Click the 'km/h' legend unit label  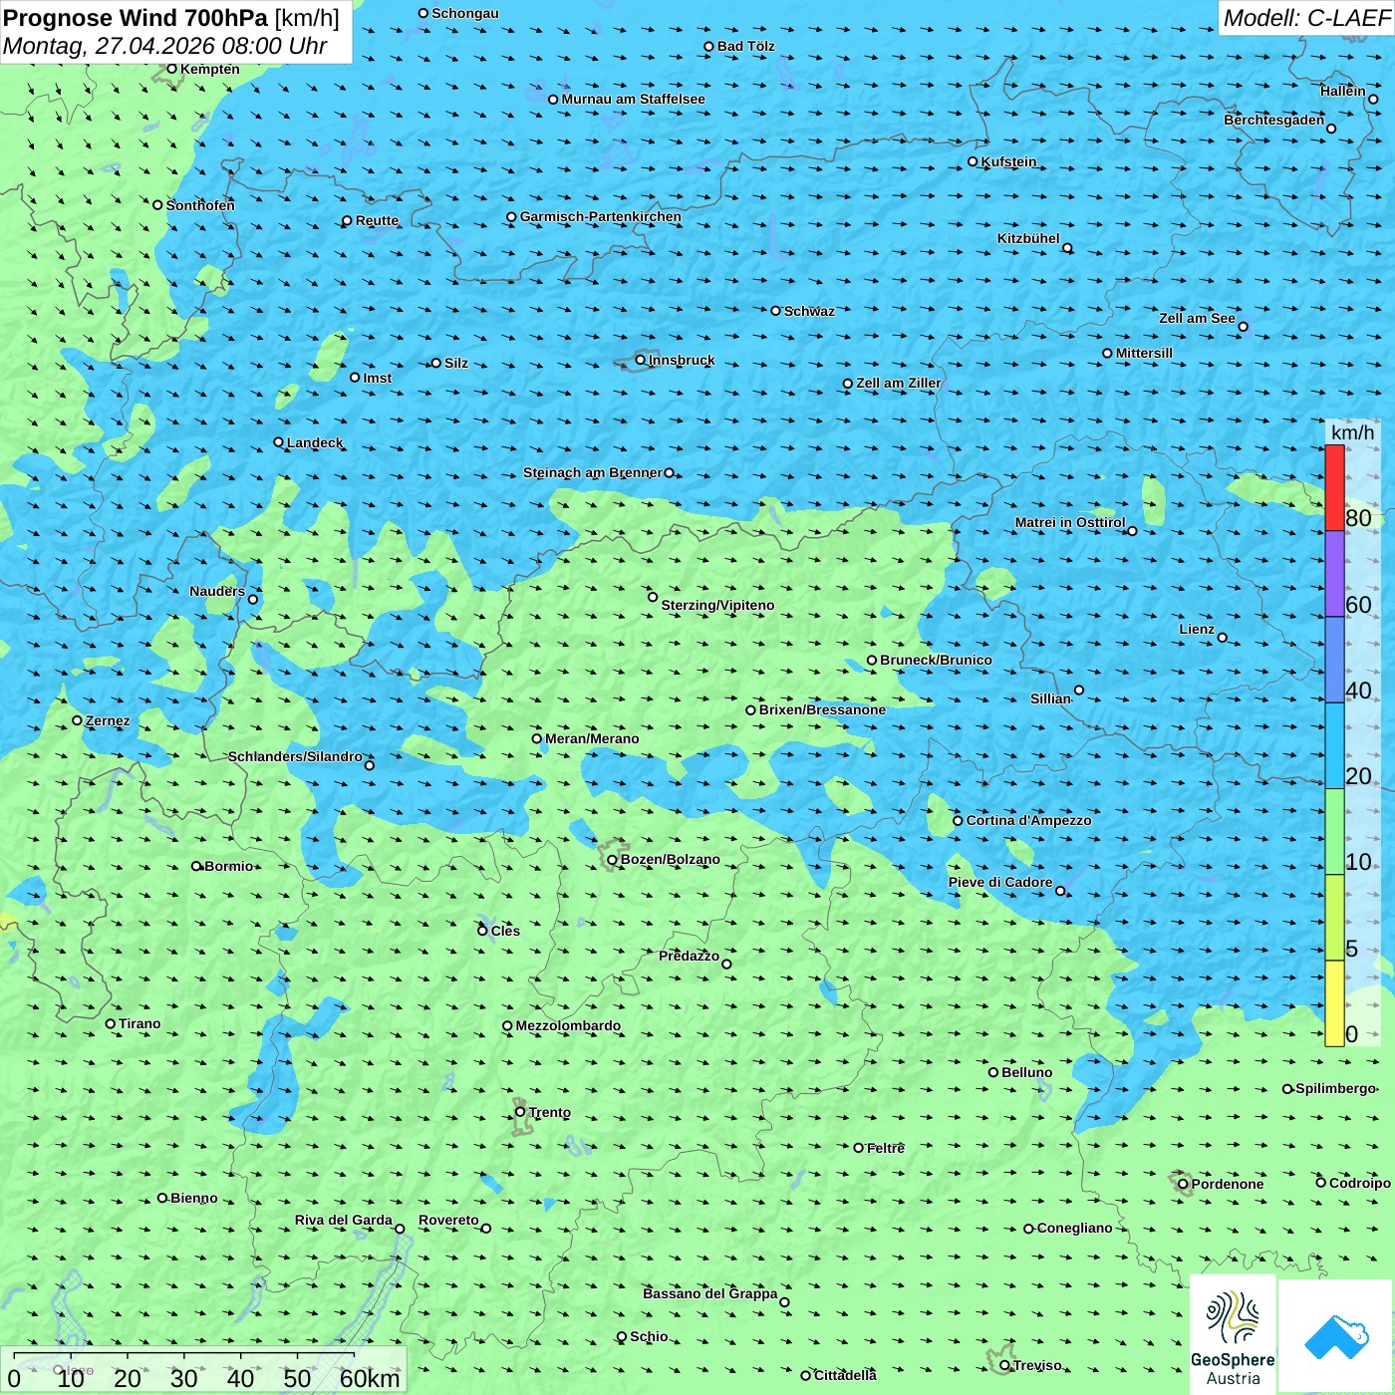pos(1352,432)
